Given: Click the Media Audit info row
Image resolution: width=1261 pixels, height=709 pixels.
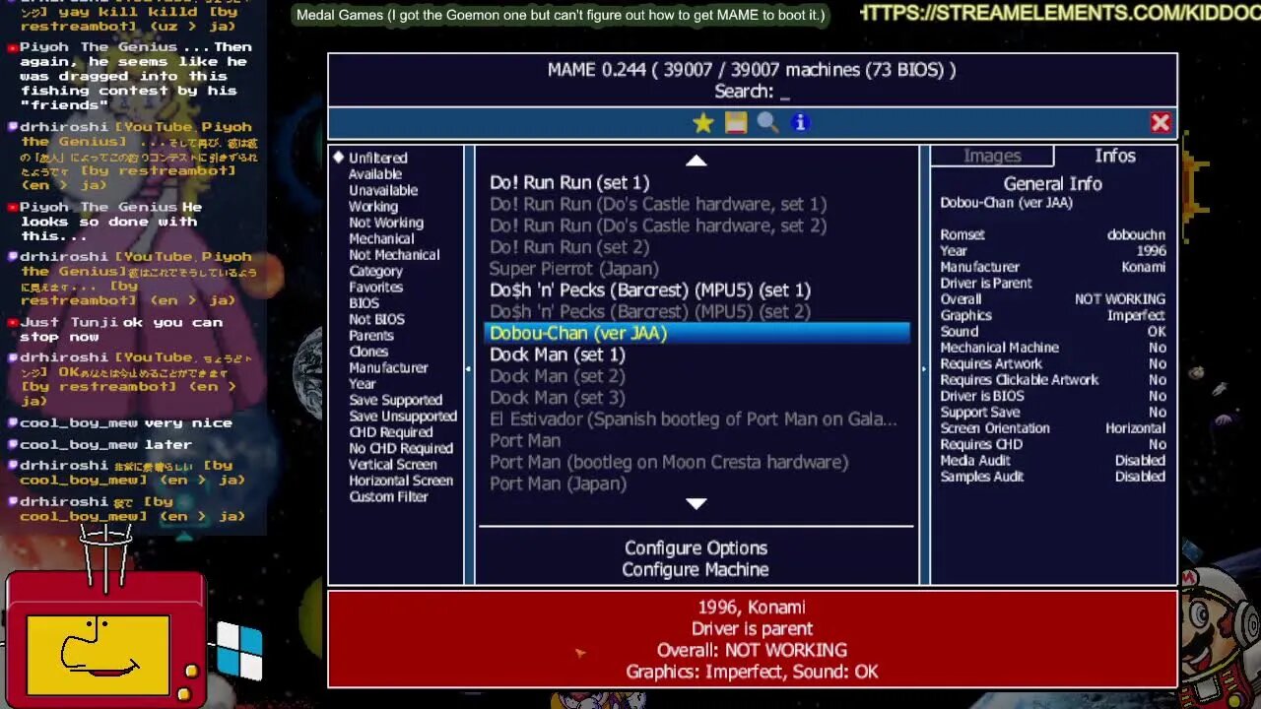Looking at the screenshot, I should [1052, 461].
